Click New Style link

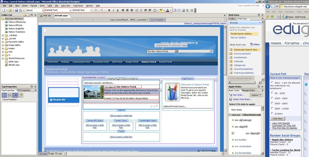click(238, 95)
